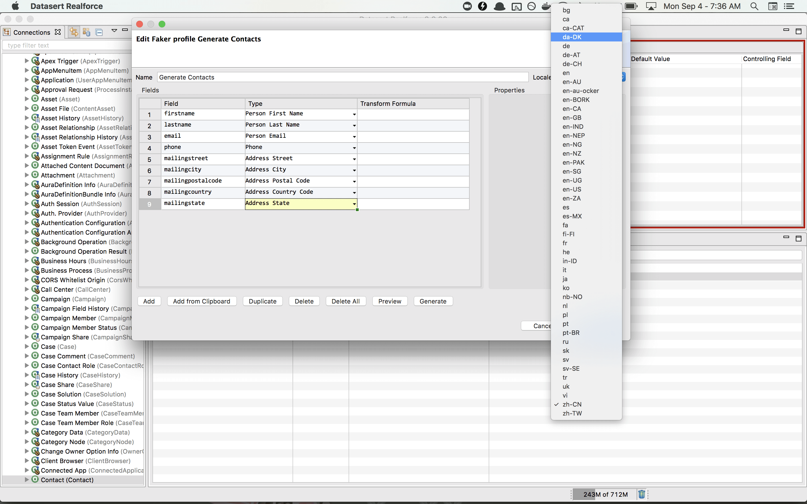Select da-DK locale from the list
The width and height of the screenshot is (807, 504).
572,37
